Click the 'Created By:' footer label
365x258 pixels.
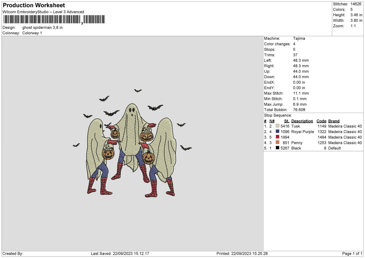pos(13,254)
